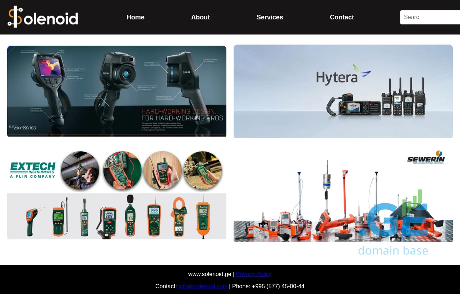Image resolution: width=460 pixels, height=294 pixels.
Task: Open the Privacy Policy link
Action: [254, 274]
